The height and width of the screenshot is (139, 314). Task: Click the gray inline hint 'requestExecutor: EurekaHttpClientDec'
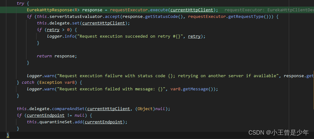point(269,10)
